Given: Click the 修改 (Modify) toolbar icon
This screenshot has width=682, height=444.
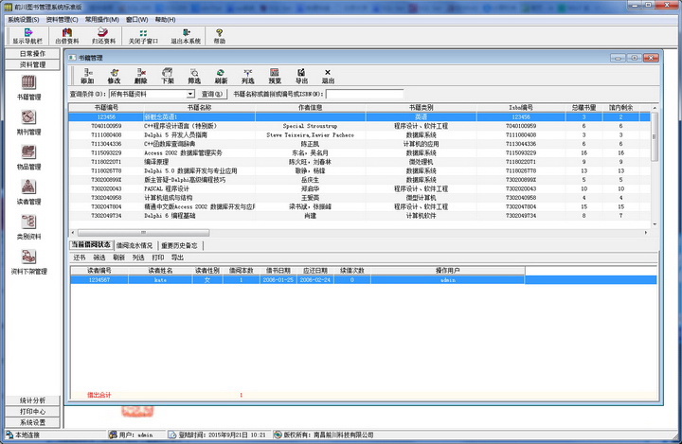Looking at the screenshot, I should pyautogui.click(x=114, y=76).
